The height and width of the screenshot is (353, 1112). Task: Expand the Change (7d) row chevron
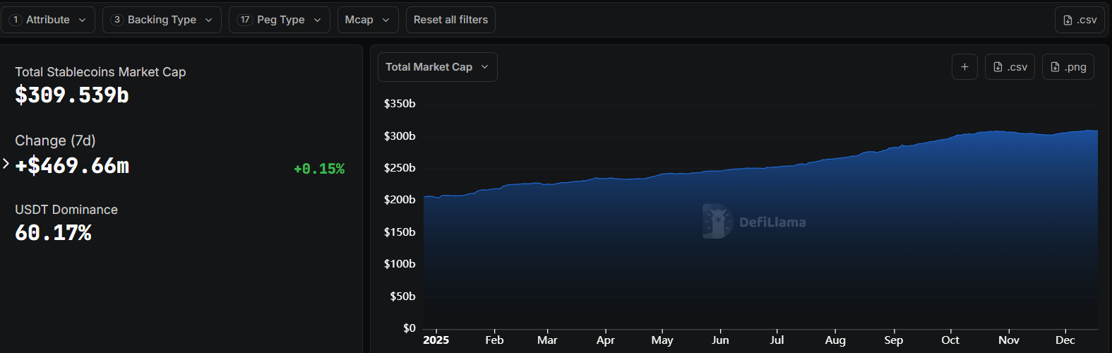coord(6,164)
